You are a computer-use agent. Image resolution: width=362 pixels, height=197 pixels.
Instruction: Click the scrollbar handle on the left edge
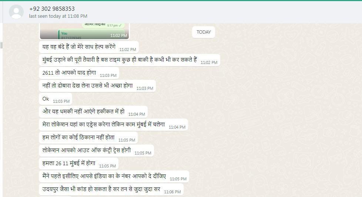point(1,45)
